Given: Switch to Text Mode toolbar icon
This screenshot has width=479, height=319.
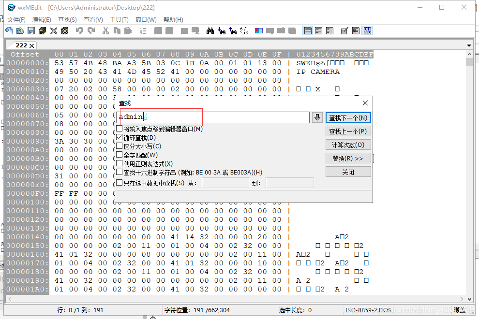Looking at the screenshot, I should 344,31.
